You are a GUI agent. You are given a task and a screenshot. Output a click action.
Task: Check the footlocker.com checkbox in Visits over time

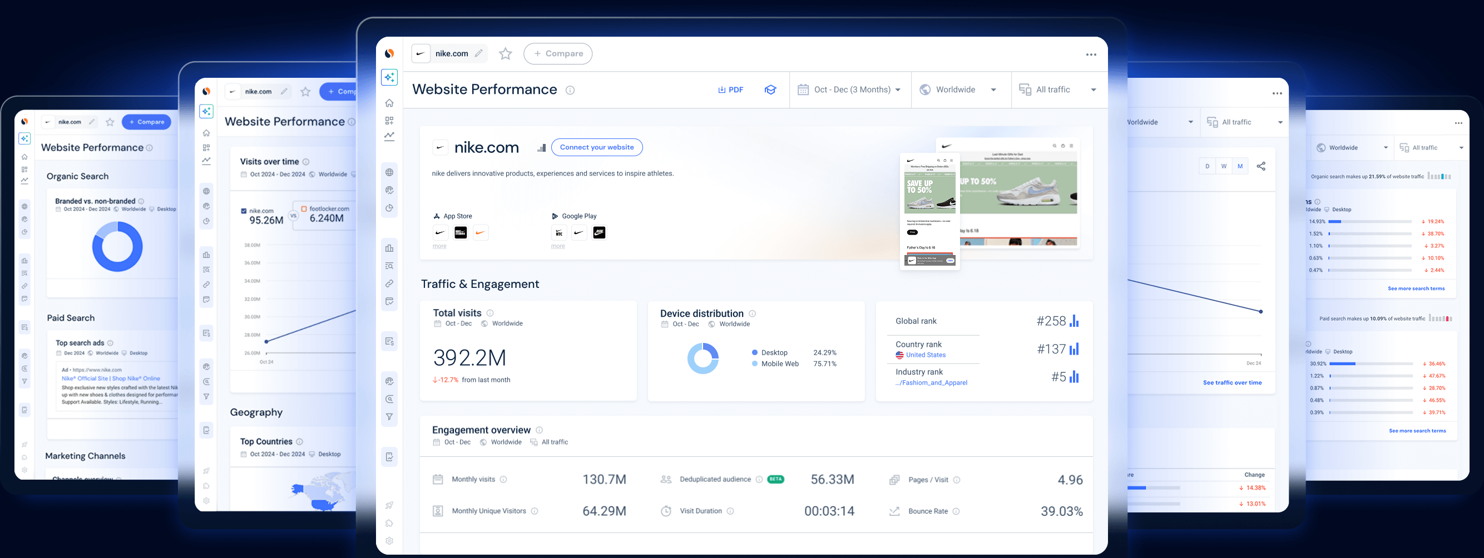304,208
